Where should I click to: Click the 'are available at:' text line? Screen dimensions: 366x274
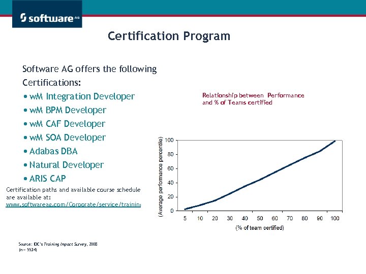coord(28,197)
